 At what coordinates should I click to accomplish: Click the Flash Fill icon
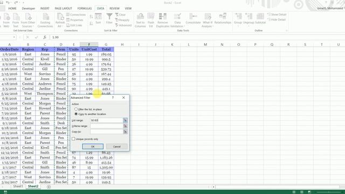[x=151, y=20]
